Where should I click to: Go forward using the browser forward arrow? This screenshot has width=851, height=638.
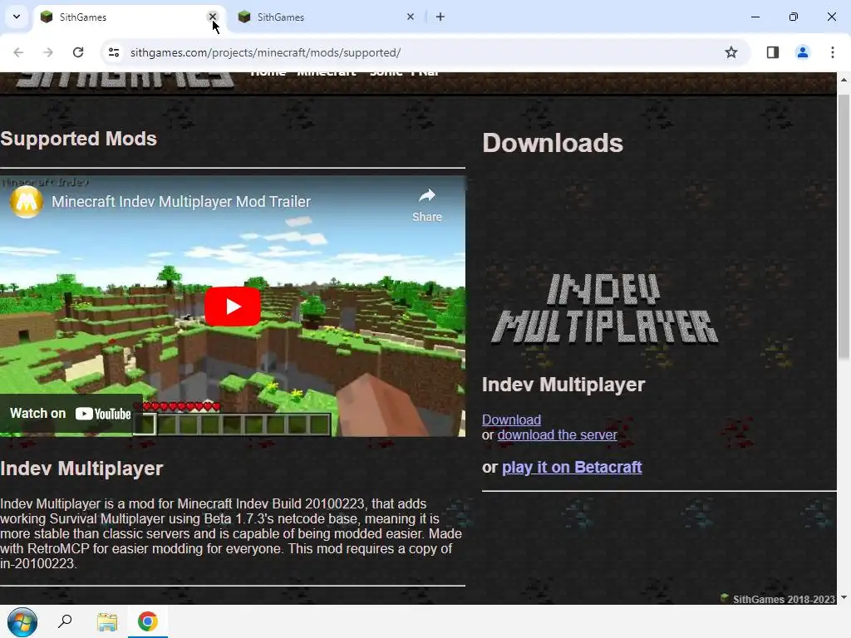[47, 52]
